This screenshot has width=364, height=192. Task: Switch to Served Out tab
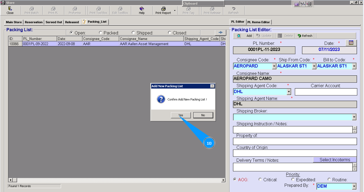pos(54,22)
